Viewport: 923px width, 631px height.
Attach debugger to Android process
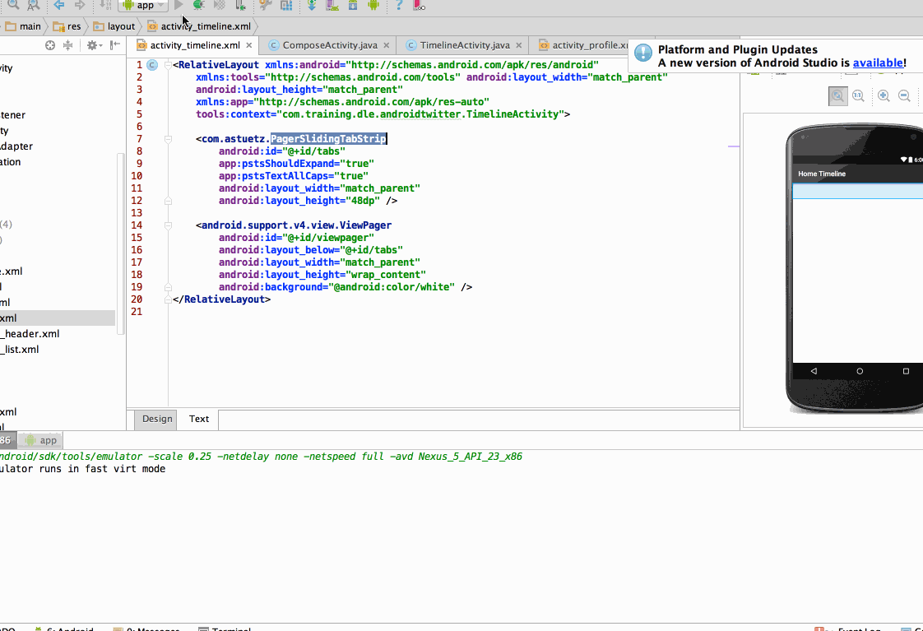(x=240, y=5)
